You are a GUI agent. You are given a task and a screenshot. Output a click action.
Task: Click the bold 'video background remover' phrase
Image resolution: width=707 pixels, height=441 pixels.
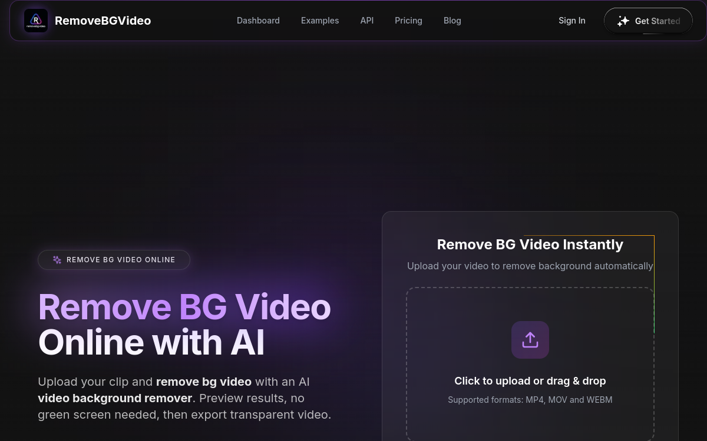pyautogui.click(x=115, y=398)
